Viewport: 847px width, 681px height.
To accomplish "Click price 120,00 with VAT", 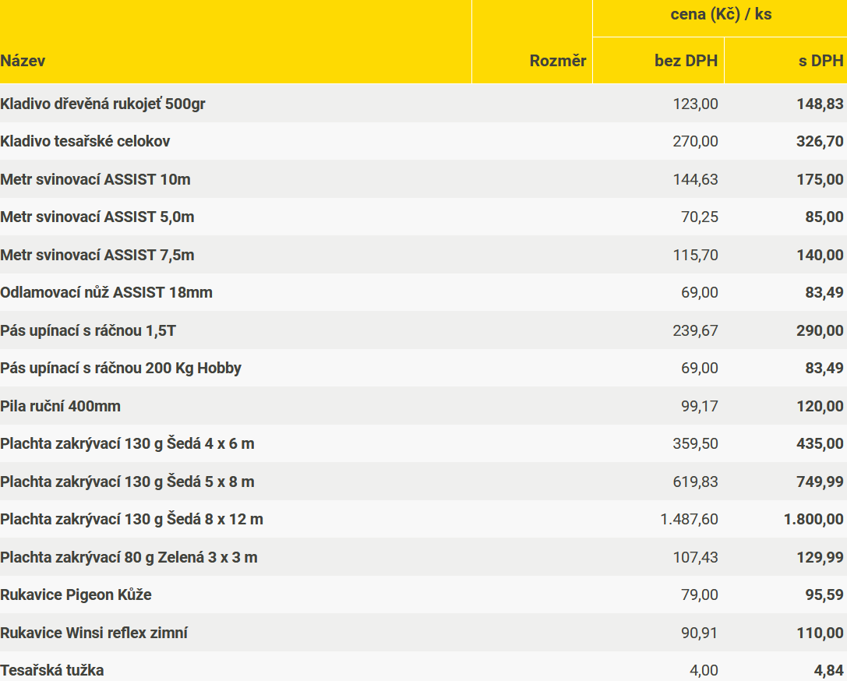I will point(820,406).
